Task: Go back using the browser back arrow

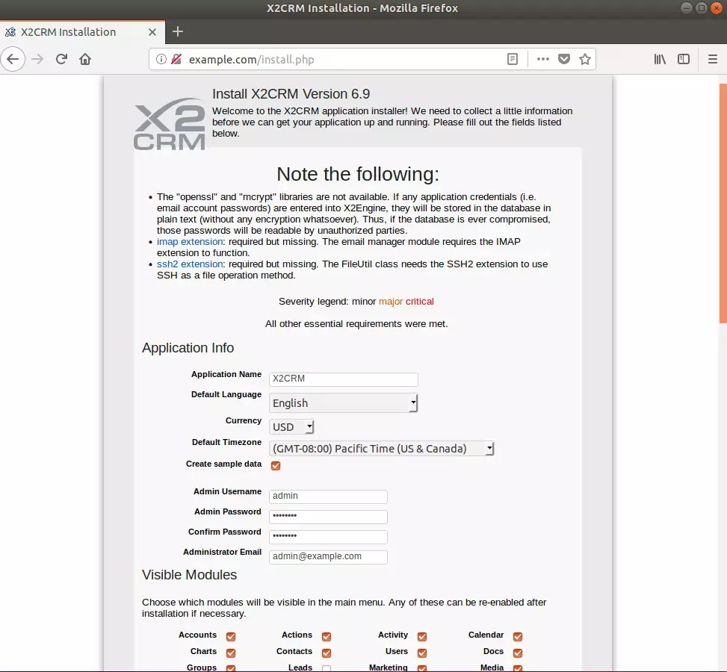Action: point(13,59)
